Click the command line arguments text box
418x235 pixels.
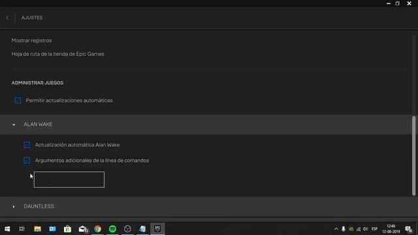(69, 180)
